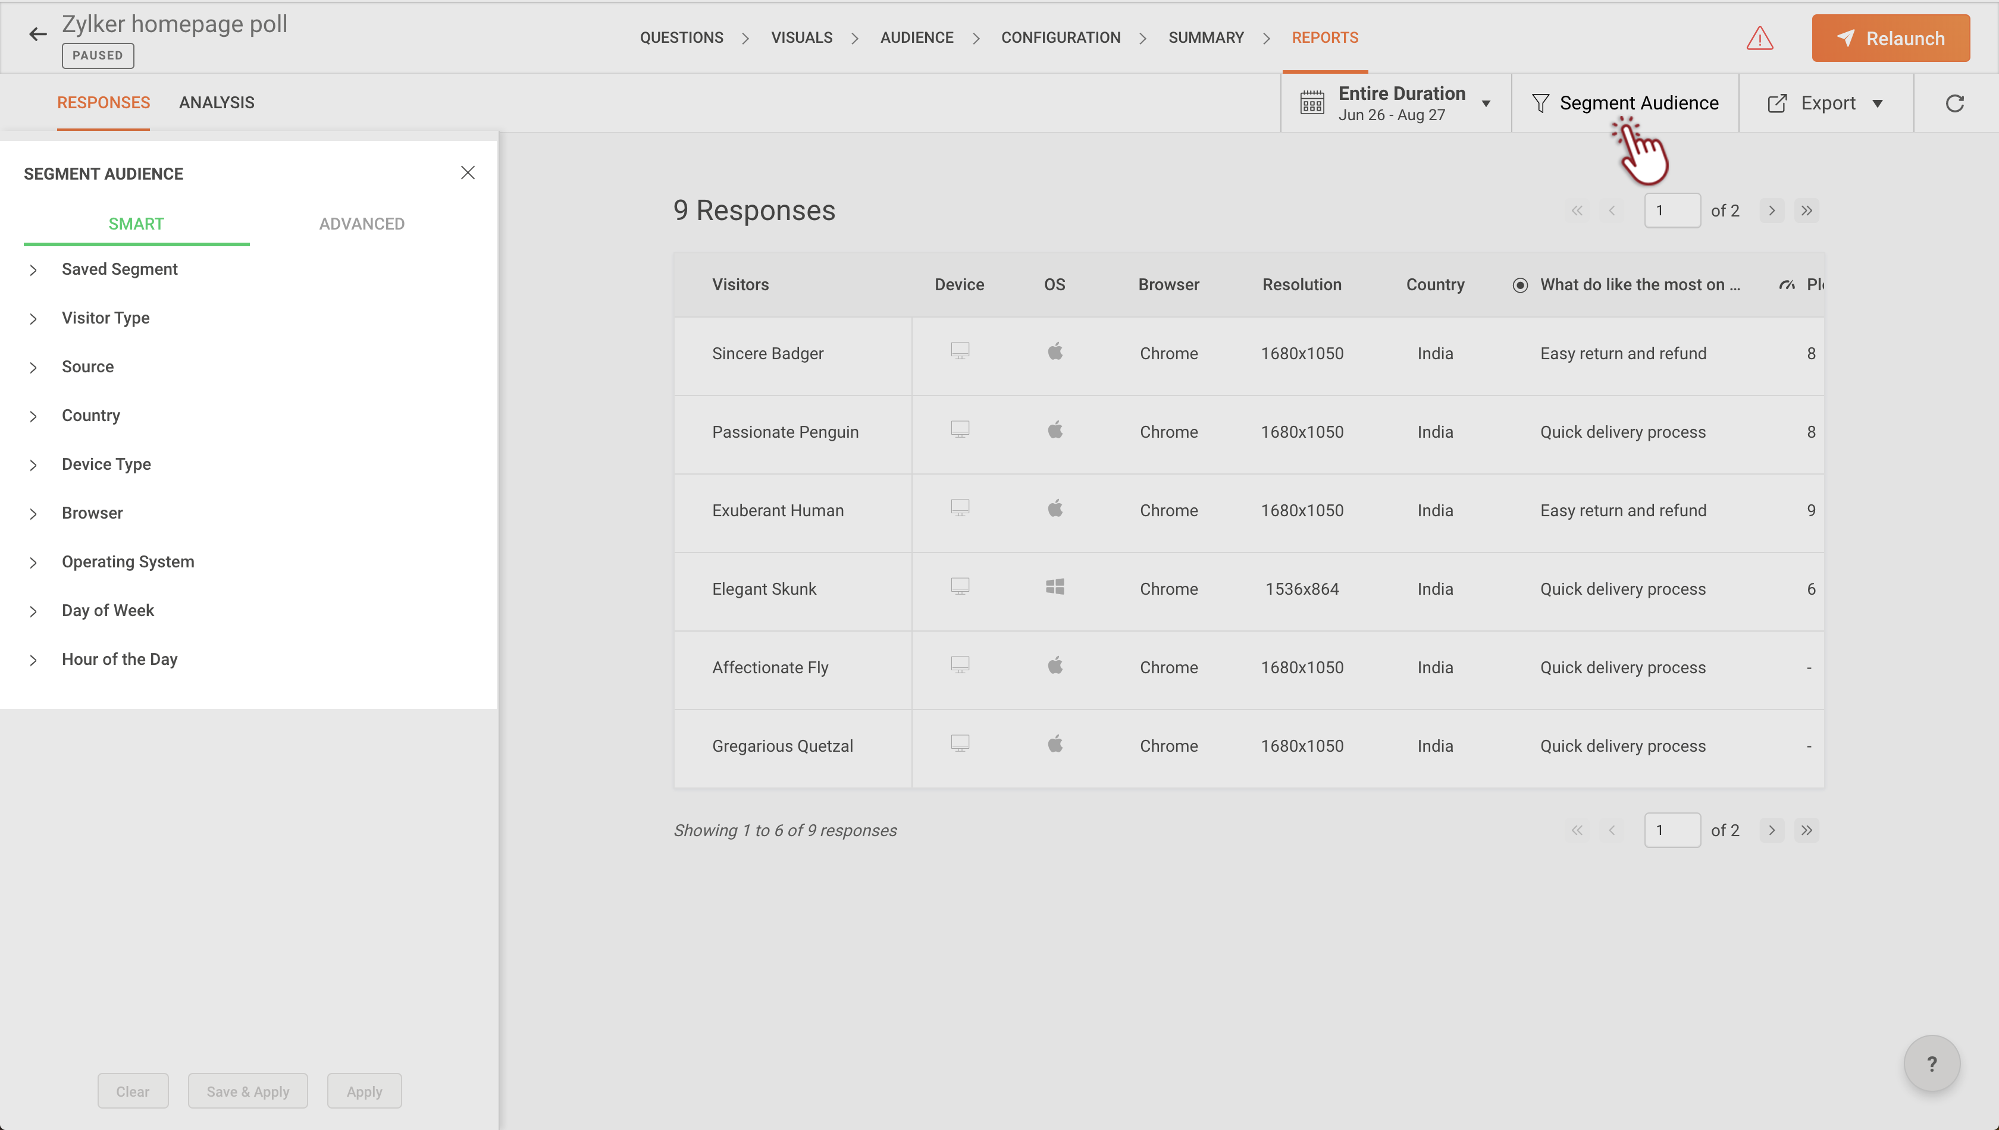Screen dimensions: 1999x1130
Task: Click the Save & Apply button
Action: pos(247,1090)
